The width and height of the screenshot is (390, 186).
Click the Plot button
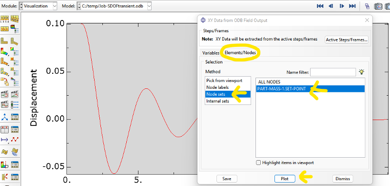point(285,179)
